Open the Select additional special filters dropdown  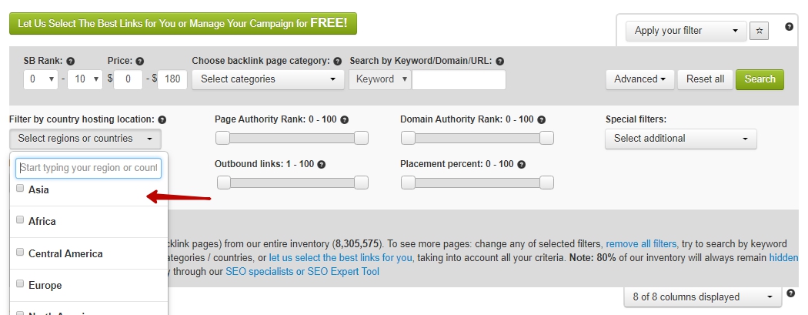[x=680, y=139]
